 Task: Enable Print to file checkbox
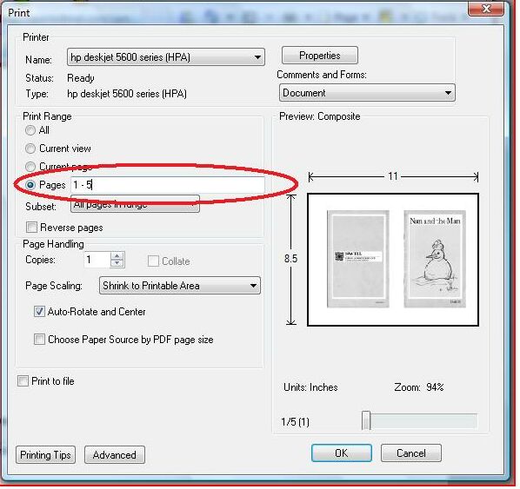[23, 381]
